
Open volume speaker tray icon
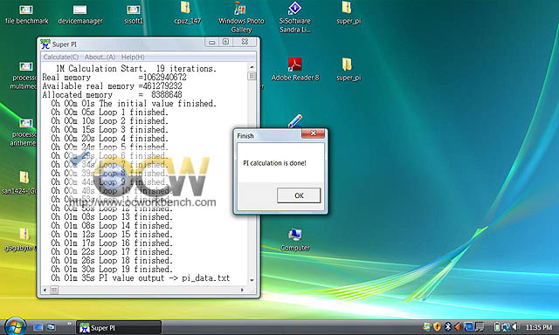[514, 326]
